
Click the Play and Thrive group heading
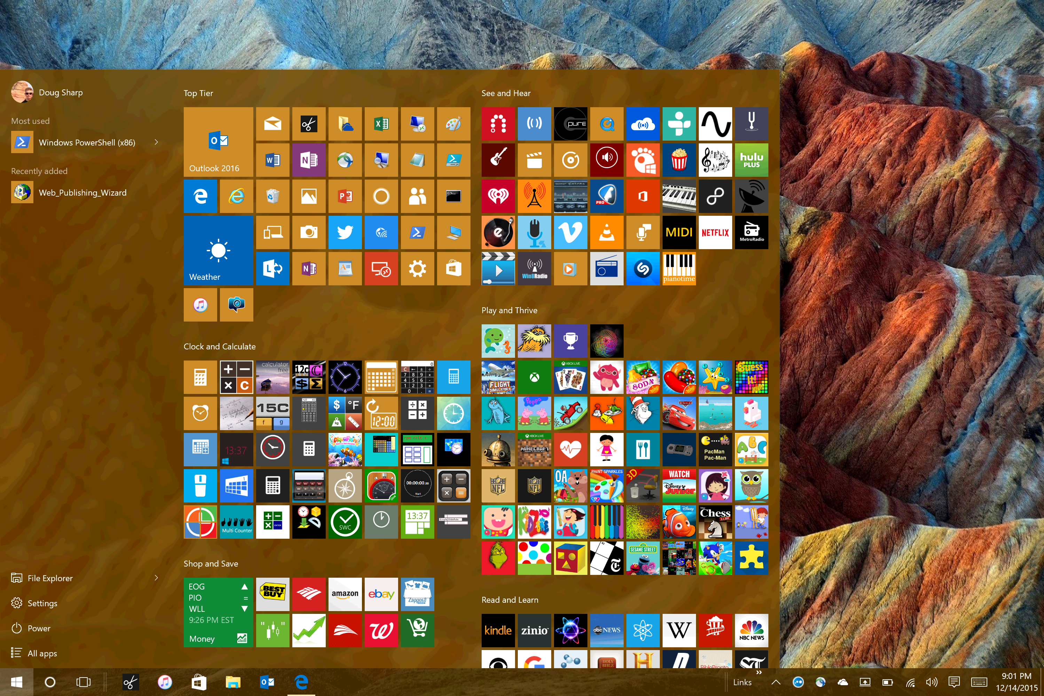pos(509,310)
